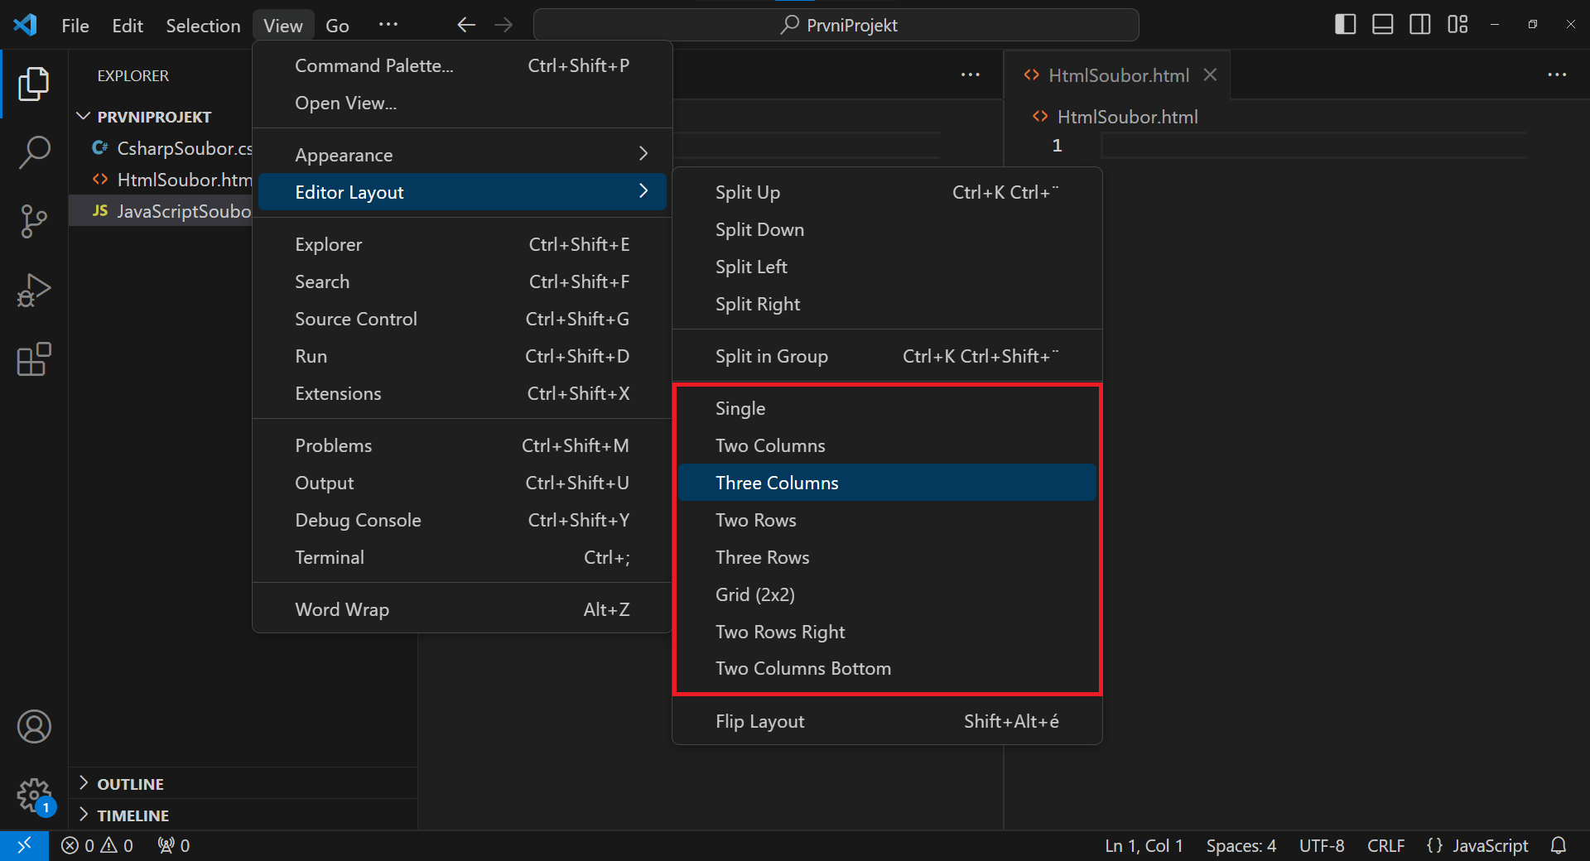Screen dimensions: 1590x861
Task: Open the Accounts icon in activity bar
Action: (34, 727)
